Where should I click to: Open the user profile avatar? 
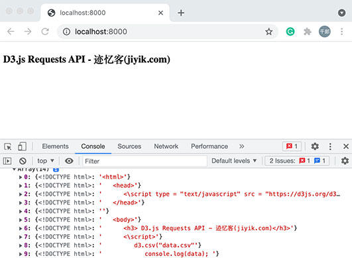click(x=324, y=32)
